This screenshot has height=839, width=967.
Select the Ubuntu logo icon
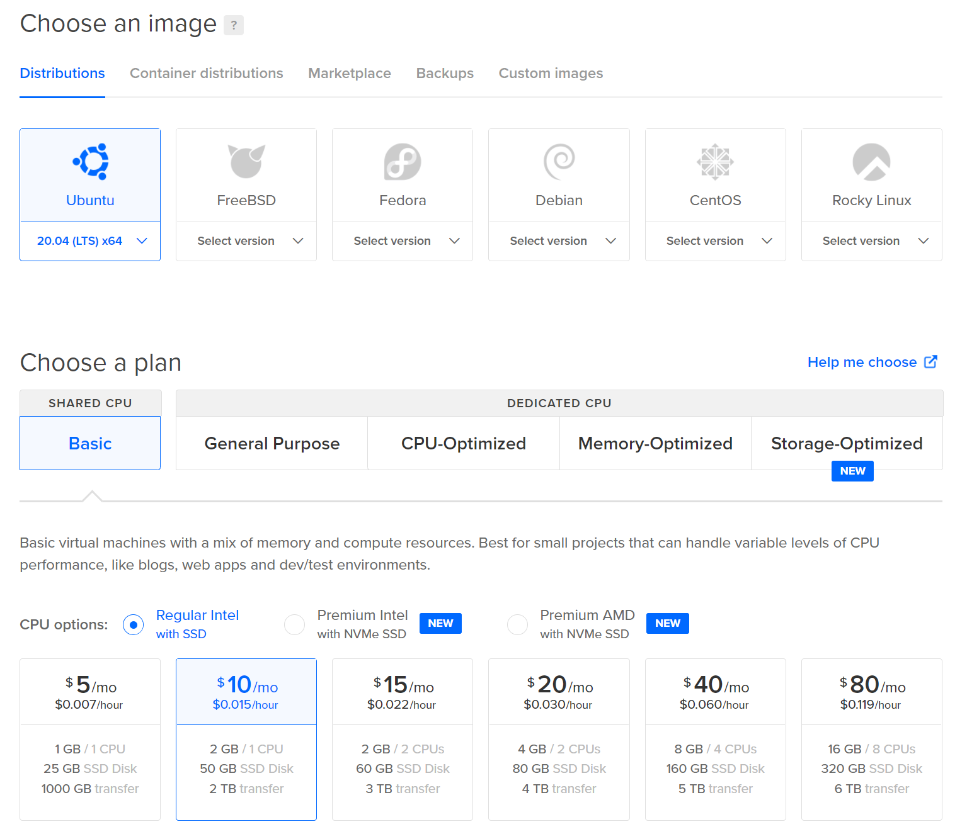[x=91, y=162]
